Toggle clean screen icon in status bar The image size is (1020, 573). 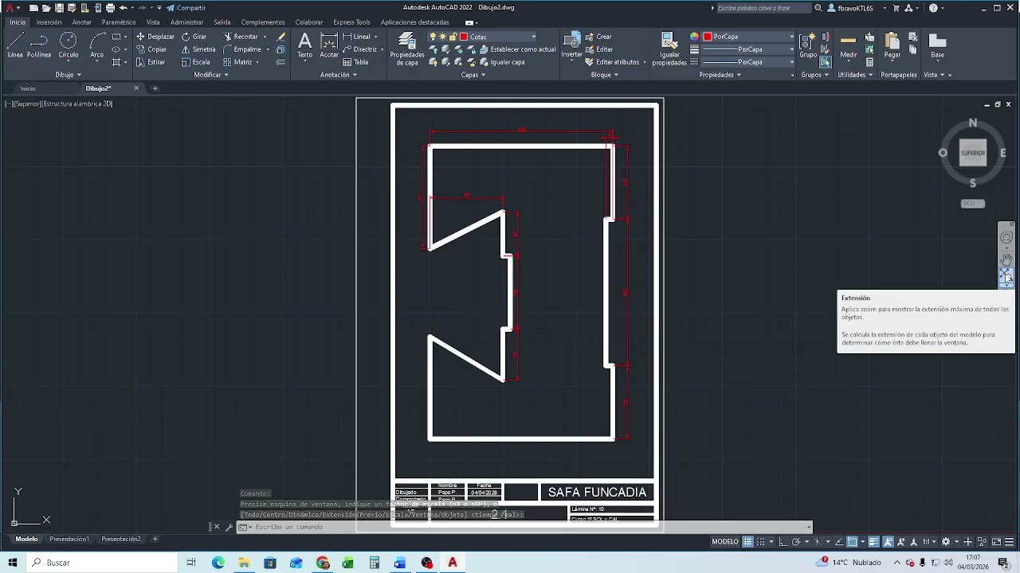[996, 542]
